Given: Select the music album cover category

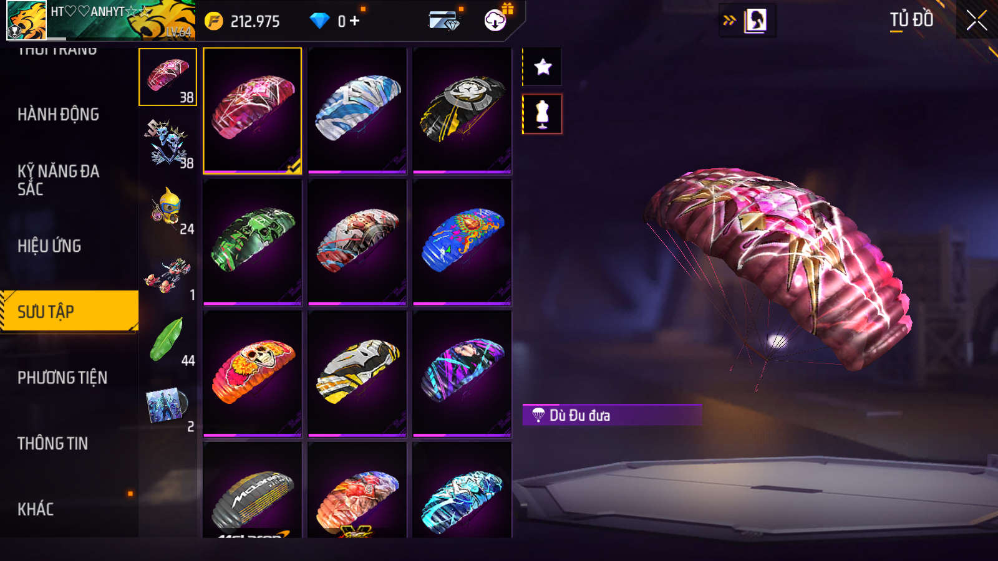Looking at the screenshot, I should tap(168, 406).
